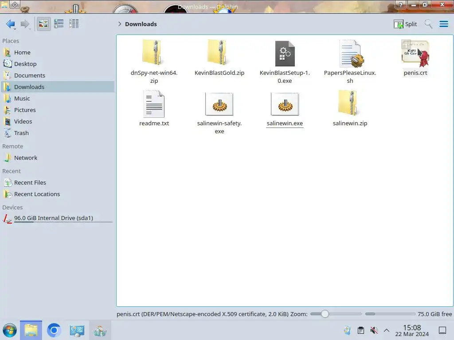This screenshot has width=454, height=340.
Task: Go back with the blue back arrow
Action: pos(11,24)
